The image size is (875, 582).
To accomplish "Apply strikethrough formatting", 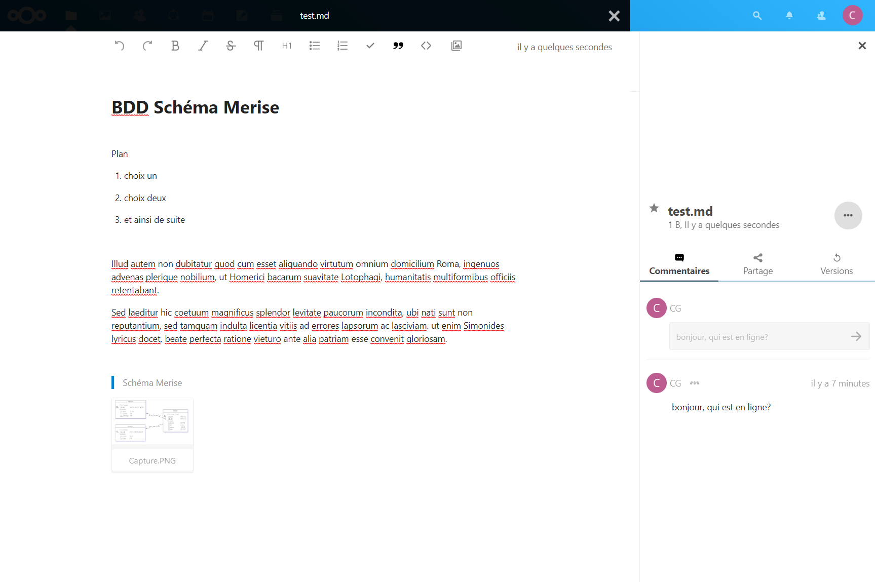I will click(x=231, y=46).
